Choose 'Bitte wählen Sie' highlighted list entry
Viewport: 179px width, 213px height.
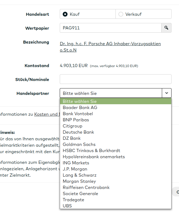pos(115,101)
